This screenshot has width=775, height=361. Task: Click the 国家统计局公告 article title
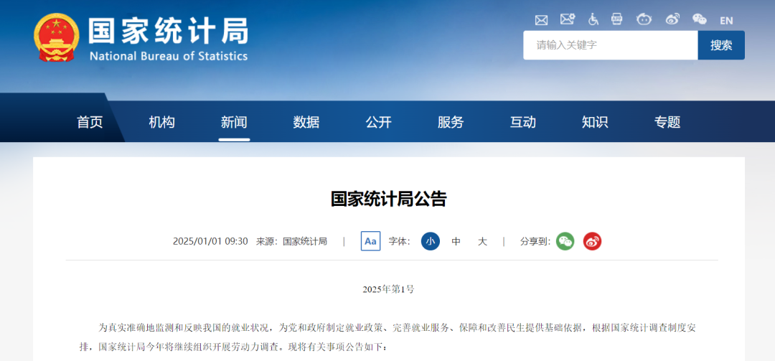click(388, 199)
